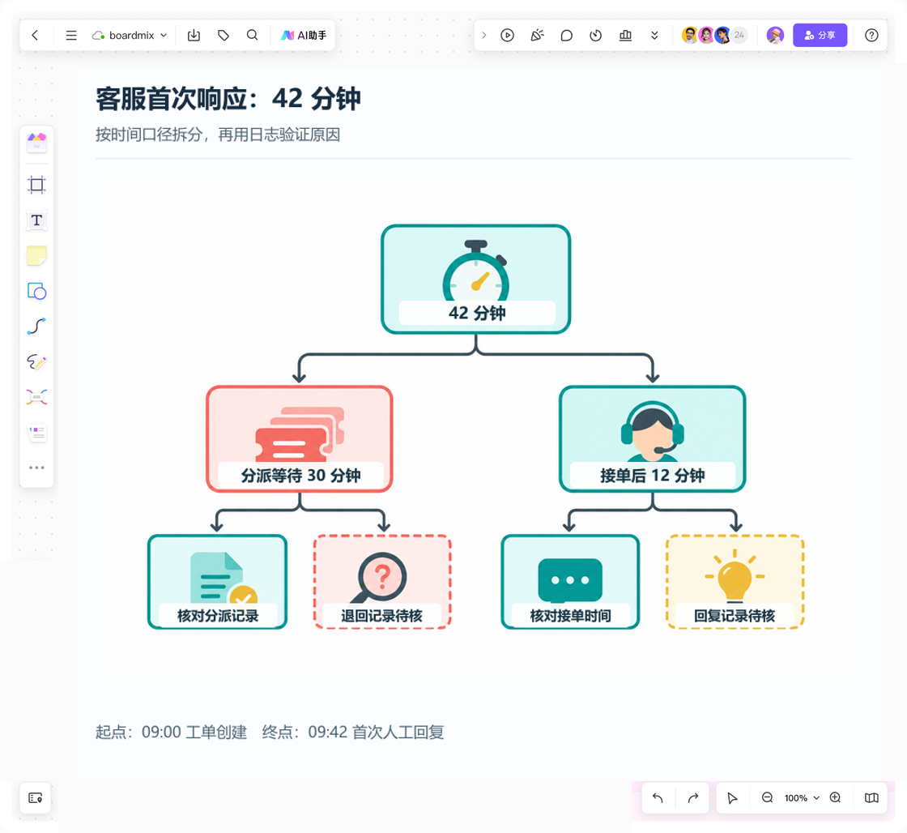Select the Shapes tool
This screenshot has width=907, height=833.
click(x=36, y=291)
